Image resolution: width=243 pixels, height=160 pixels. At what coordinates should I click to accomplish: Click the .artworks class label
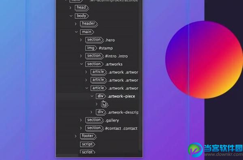point(114,64)
